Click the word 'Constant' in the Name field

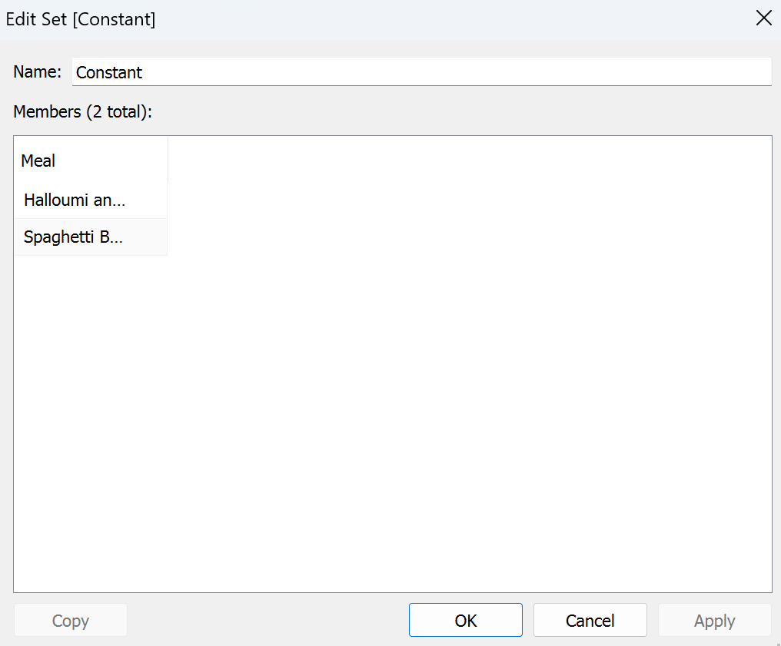pos(109,73)
